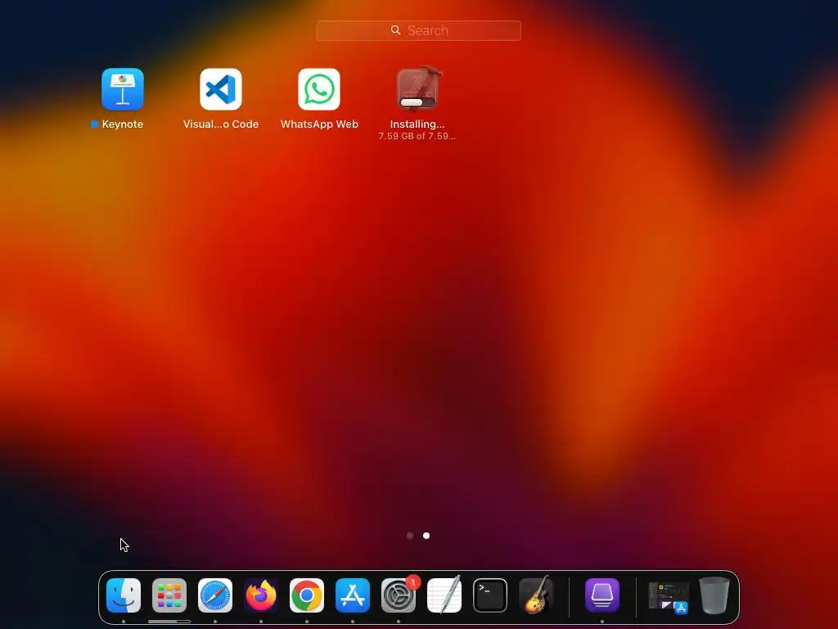
Task: Open Keynote from Launchpad
Action: pyautogui.click(x=123, y=89)
